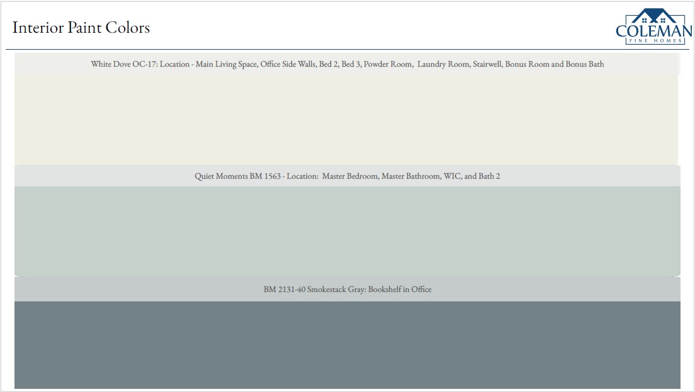The image size is (695, 392).
Task: Click the White Dove OC-17 color name
Action: point(123,64)
